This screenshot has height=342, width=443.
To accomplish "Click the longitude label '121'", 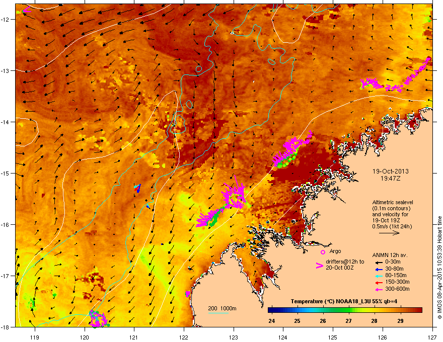I will [x=134, y=337].
